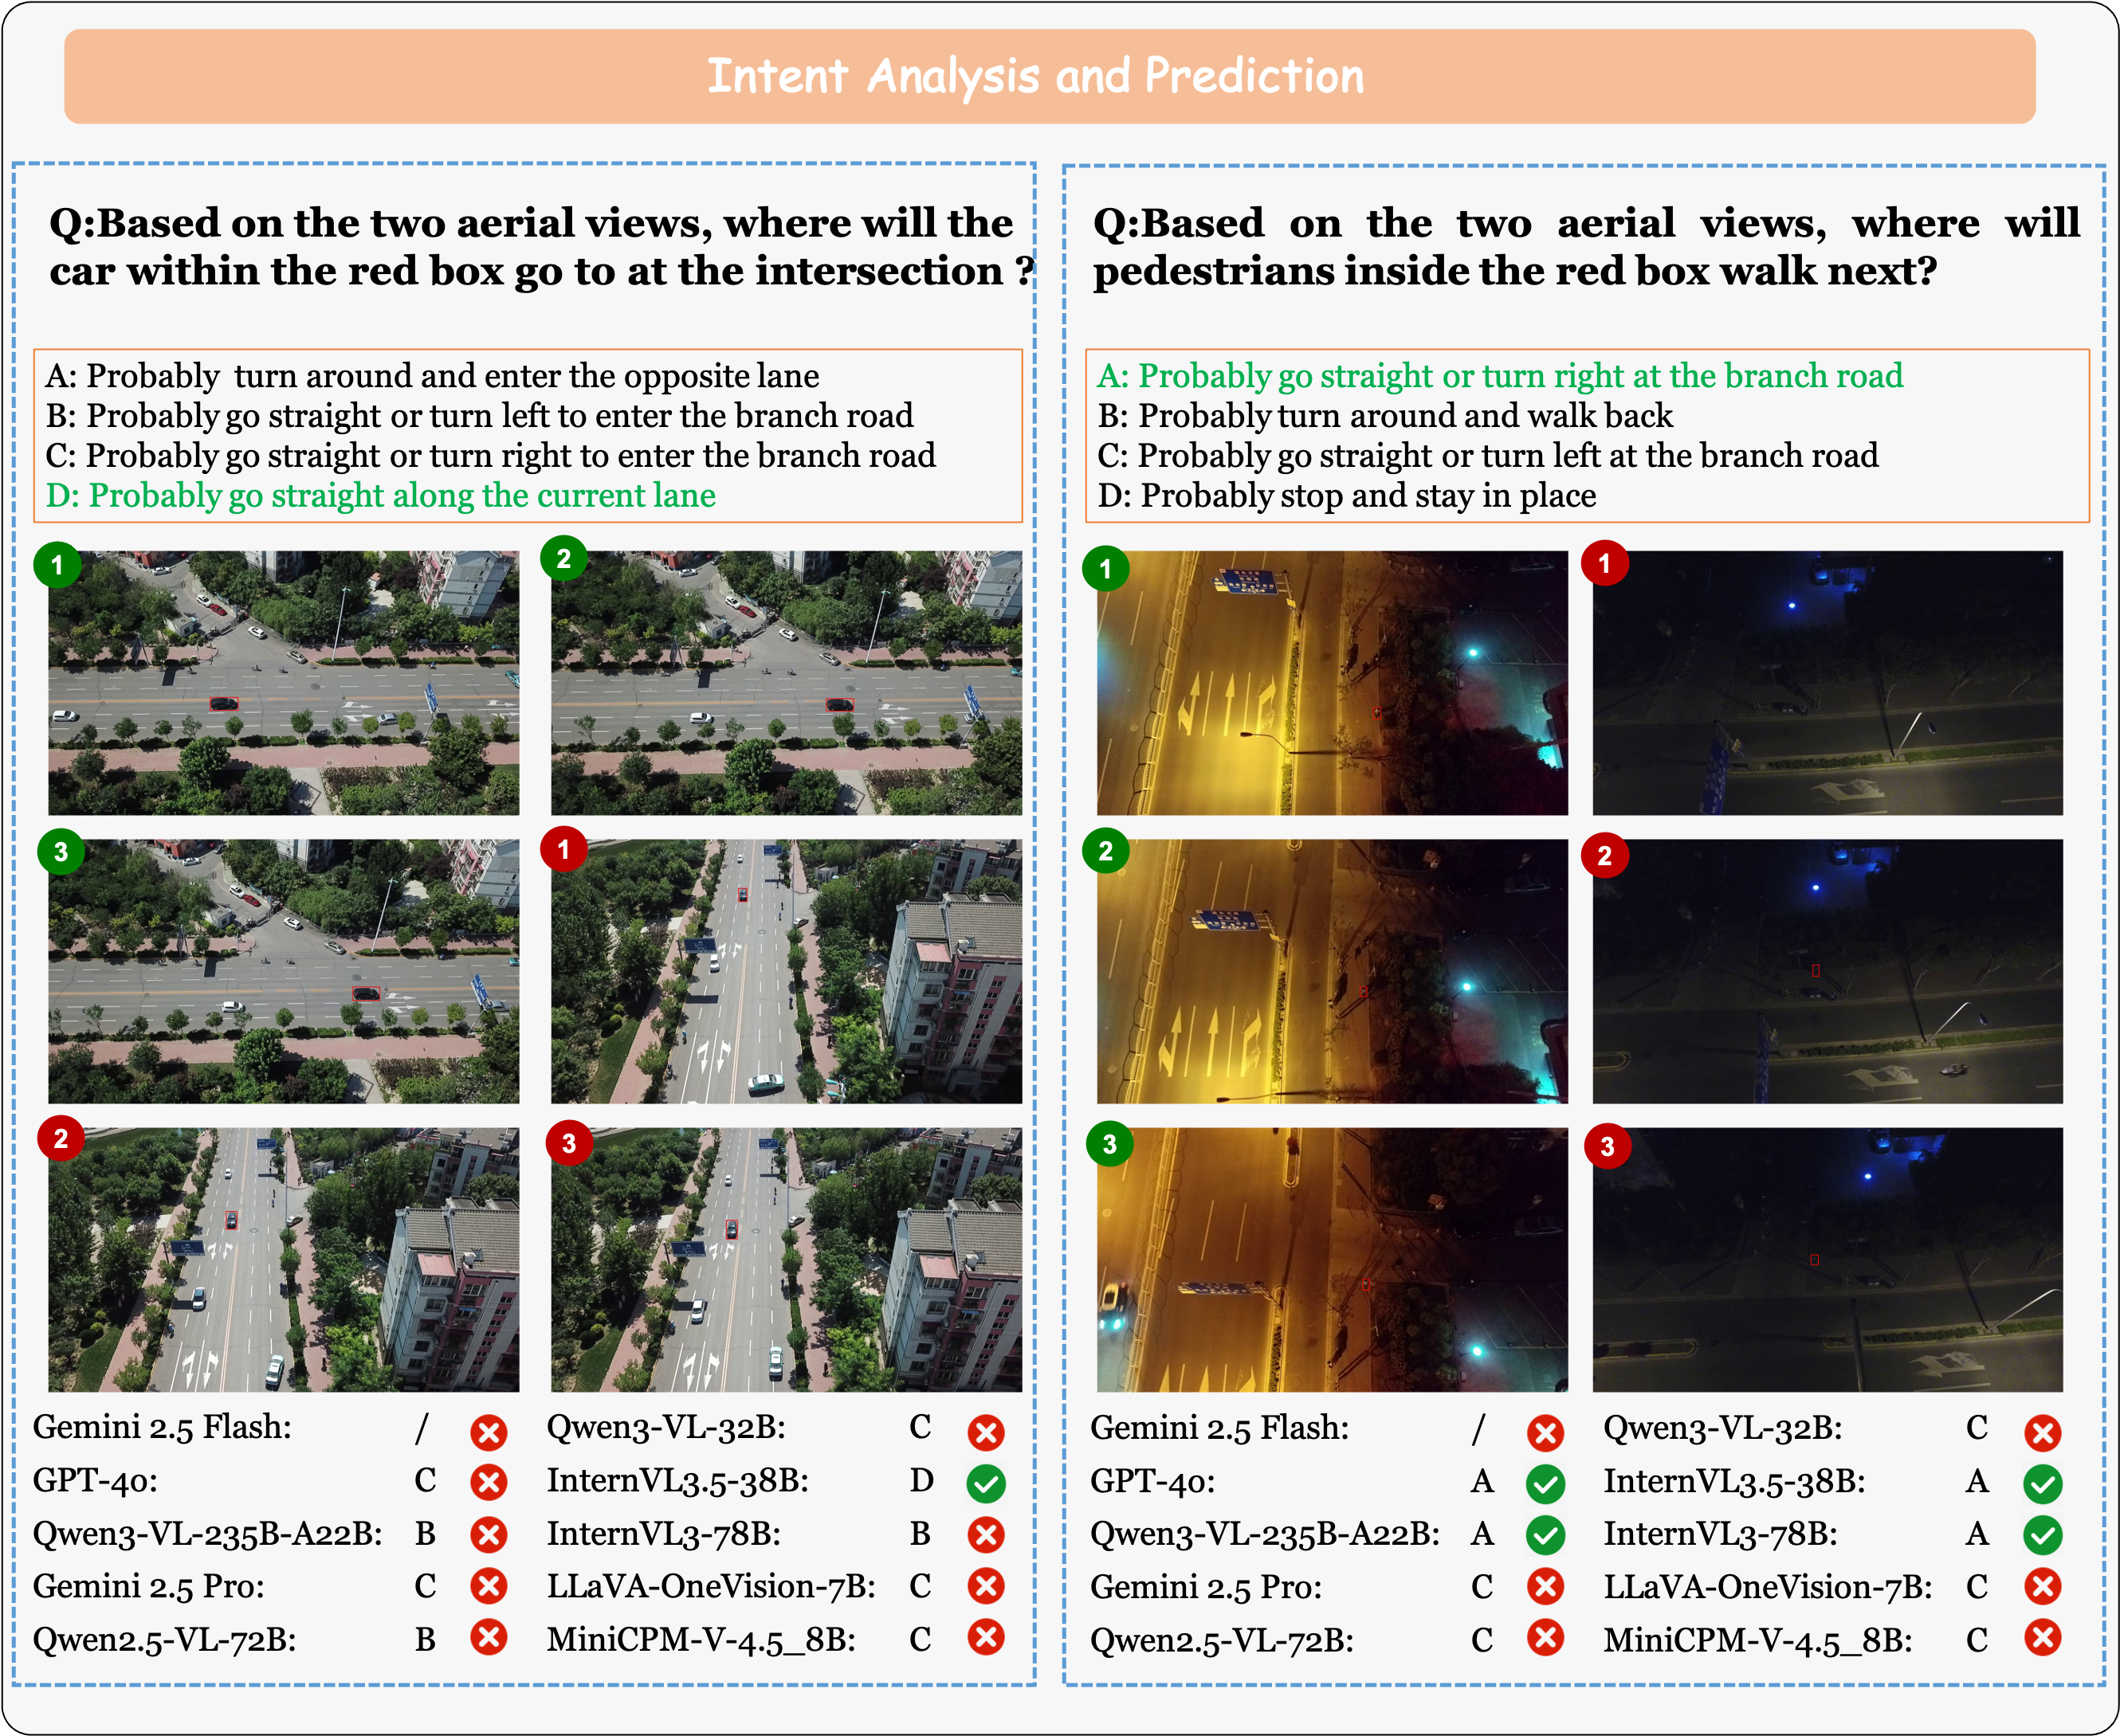Viewport: 2120px width, 1736px height.
Task: Click red X beside left Gemini 2.5 Pro
Action: point(489,1586)
